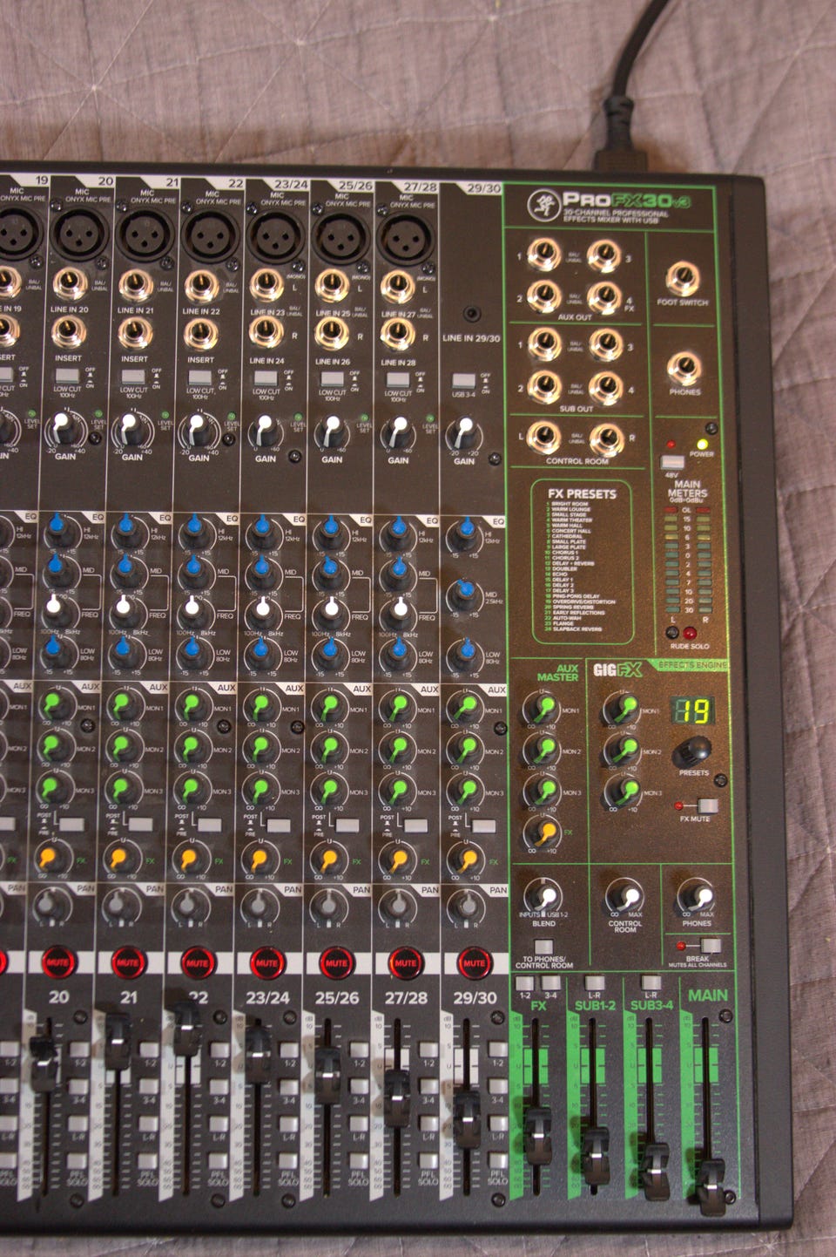Toggle the MUTE button on channel 22

(x=197, y=962)
